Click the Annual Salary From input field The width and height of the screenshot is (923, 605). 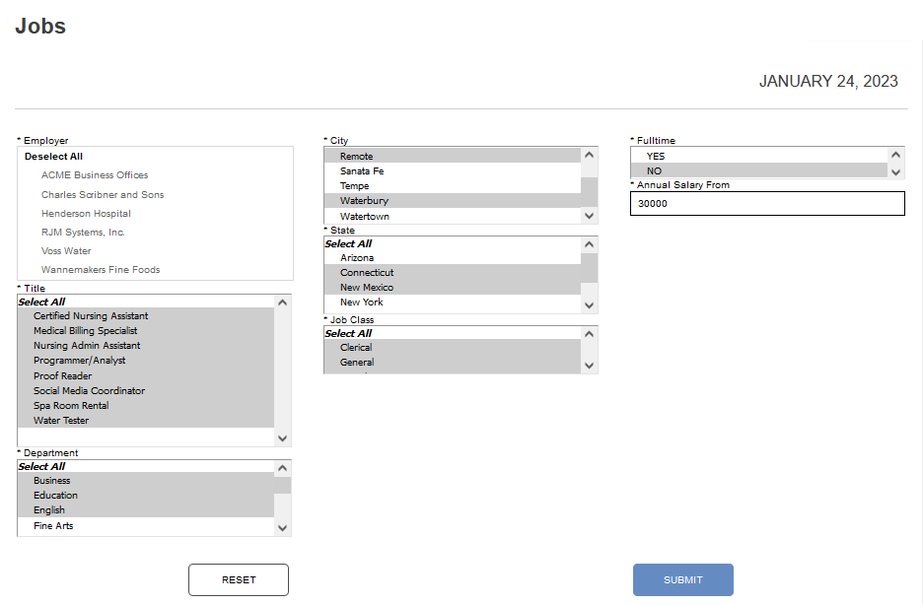766,204
